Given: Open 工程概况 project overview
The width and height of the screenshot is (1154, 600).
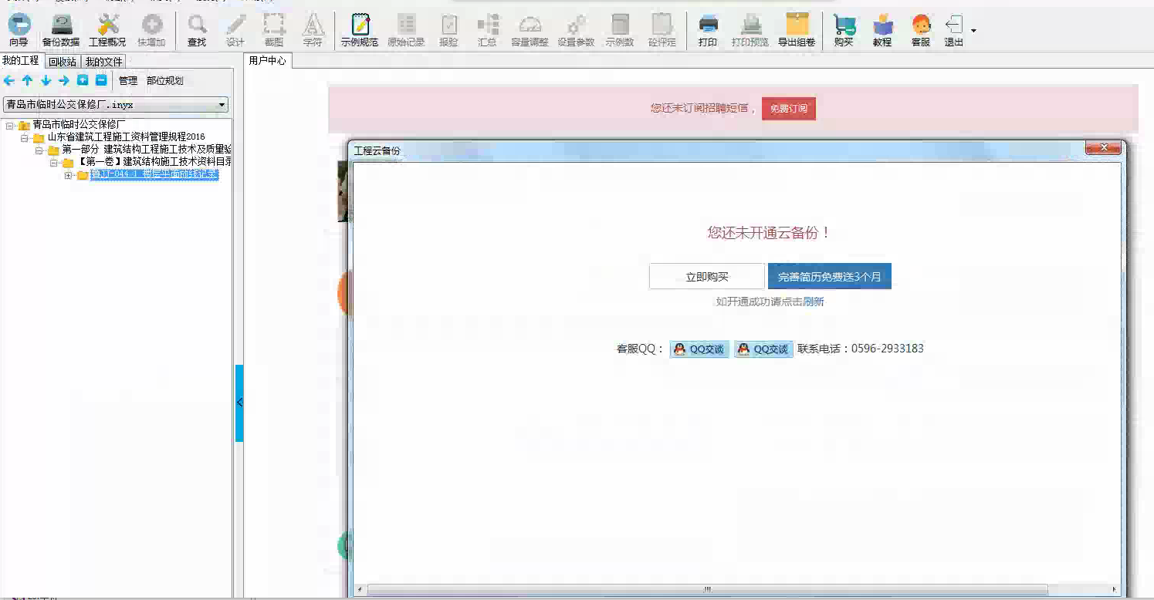Looking at the screenshot, I should tap(107, 30).
